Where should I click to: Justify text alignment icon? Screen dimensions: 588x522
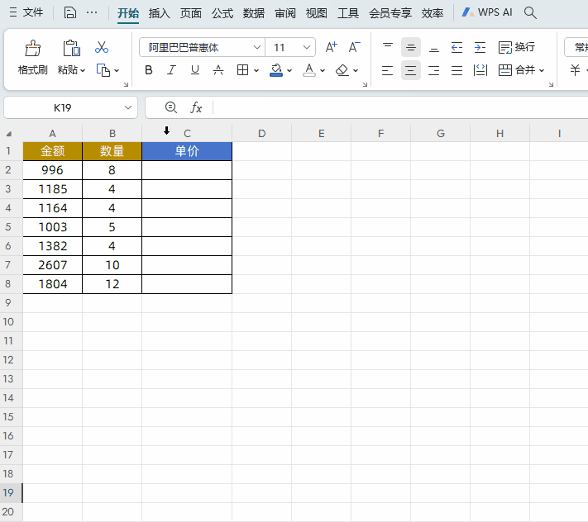(457, 70)
